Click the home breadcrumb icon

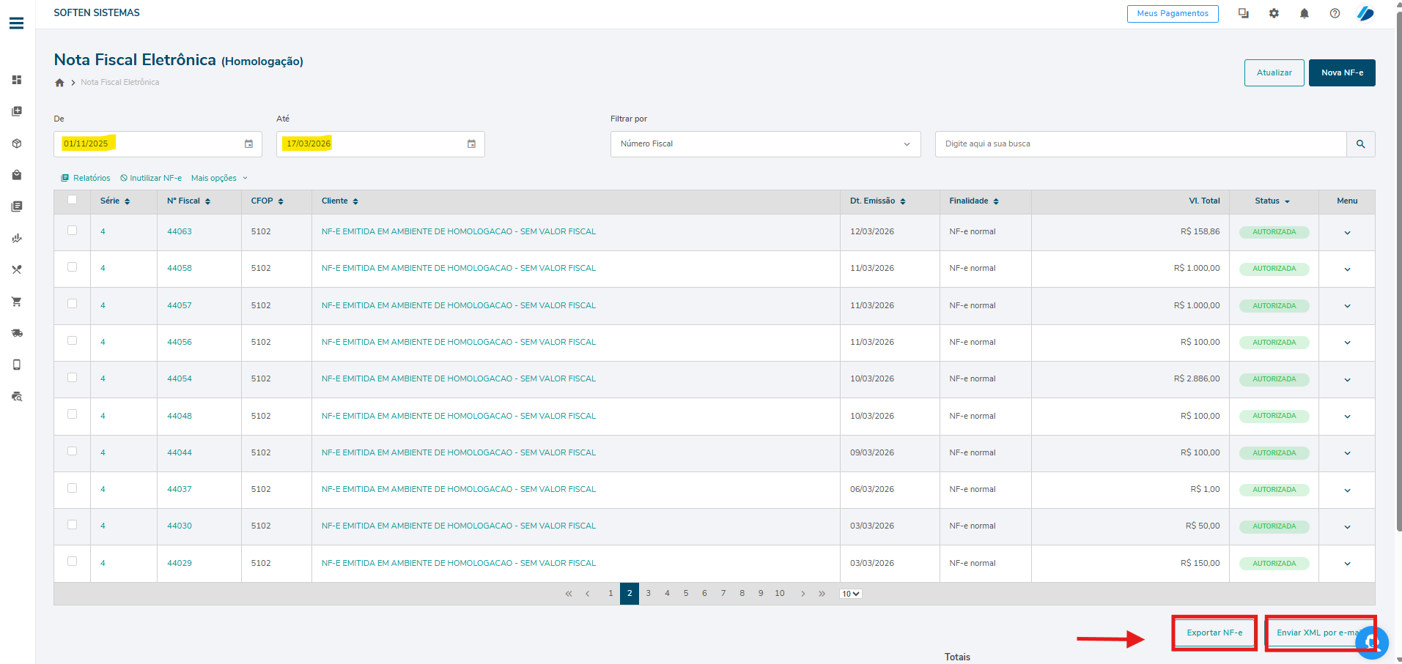point(59,83)
